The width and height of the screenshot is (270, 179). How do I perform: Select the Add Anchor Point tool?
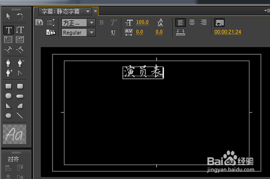click(8, 73)
